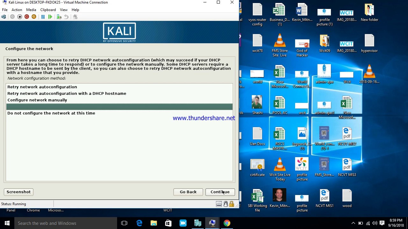The height and width of the screenshot is (229, 408).
Task: Select the POOL AC Excel file
Action: [280, 106]
